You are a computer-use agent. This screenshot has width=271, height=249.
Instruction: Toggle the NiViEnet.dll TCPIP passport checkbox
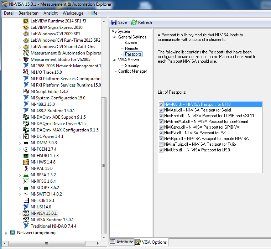[x=161, y=116]
